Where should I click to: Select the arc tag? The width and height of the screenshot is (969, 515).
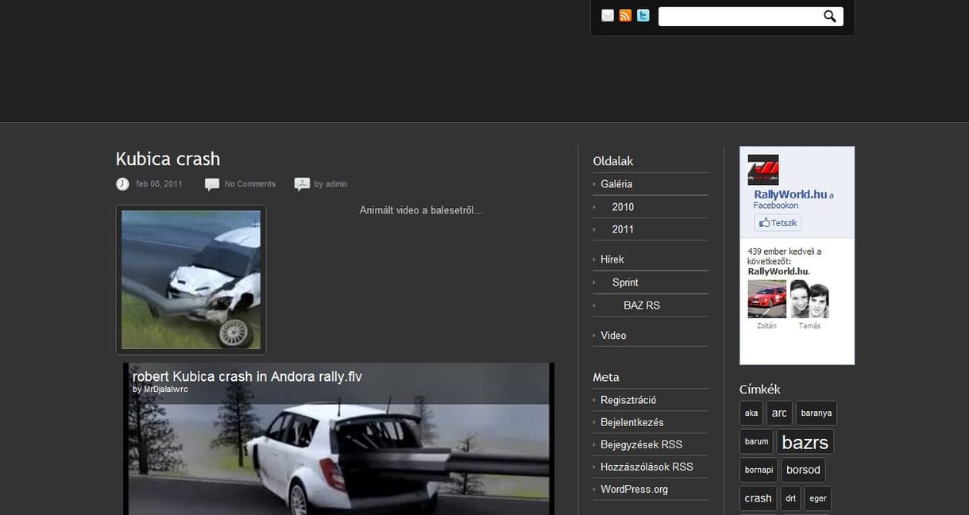tap(779, 413)
